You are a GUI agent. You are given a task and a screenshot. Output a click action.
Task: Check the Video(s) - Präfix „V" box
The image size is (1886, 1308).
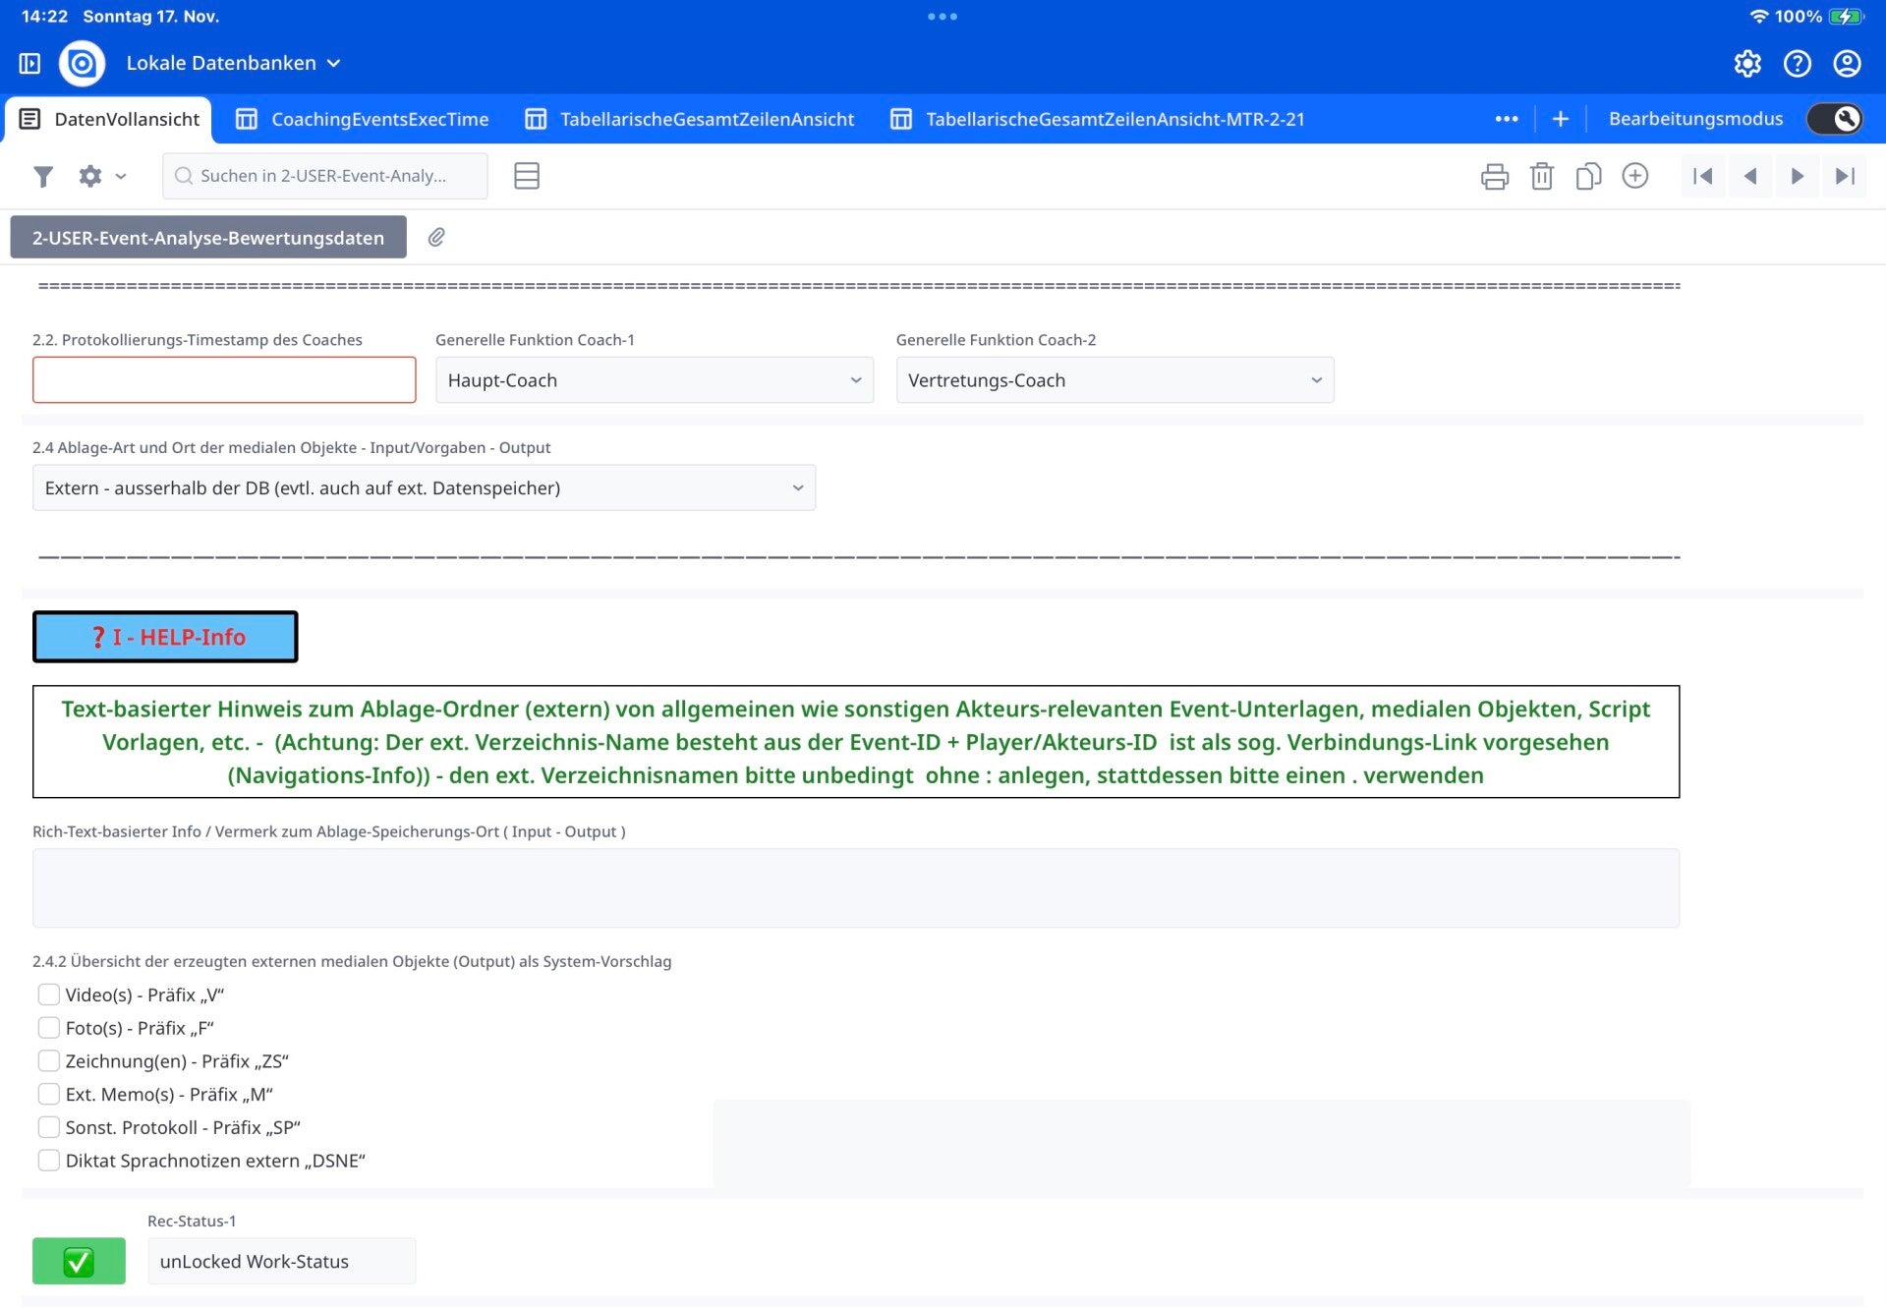click(x=48, y=995)
